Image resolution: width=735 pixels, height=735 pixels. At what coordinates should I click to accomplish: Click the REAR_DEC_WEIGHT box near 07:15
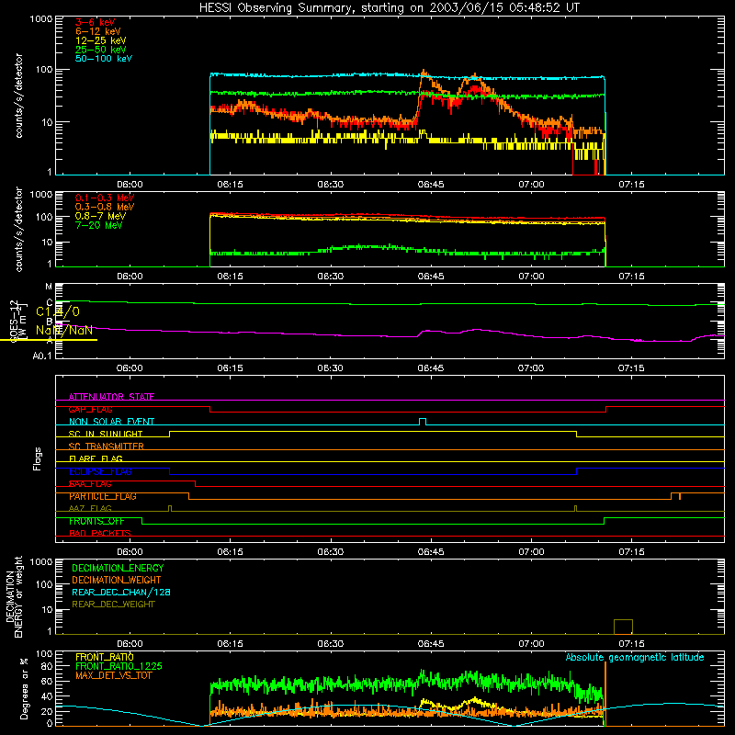click(623, 627)
